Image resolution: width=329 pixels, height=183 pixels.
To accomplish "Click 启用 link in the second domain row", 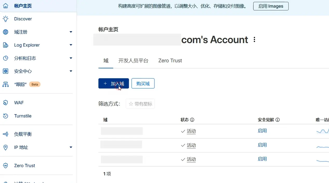I will [262, 145].
